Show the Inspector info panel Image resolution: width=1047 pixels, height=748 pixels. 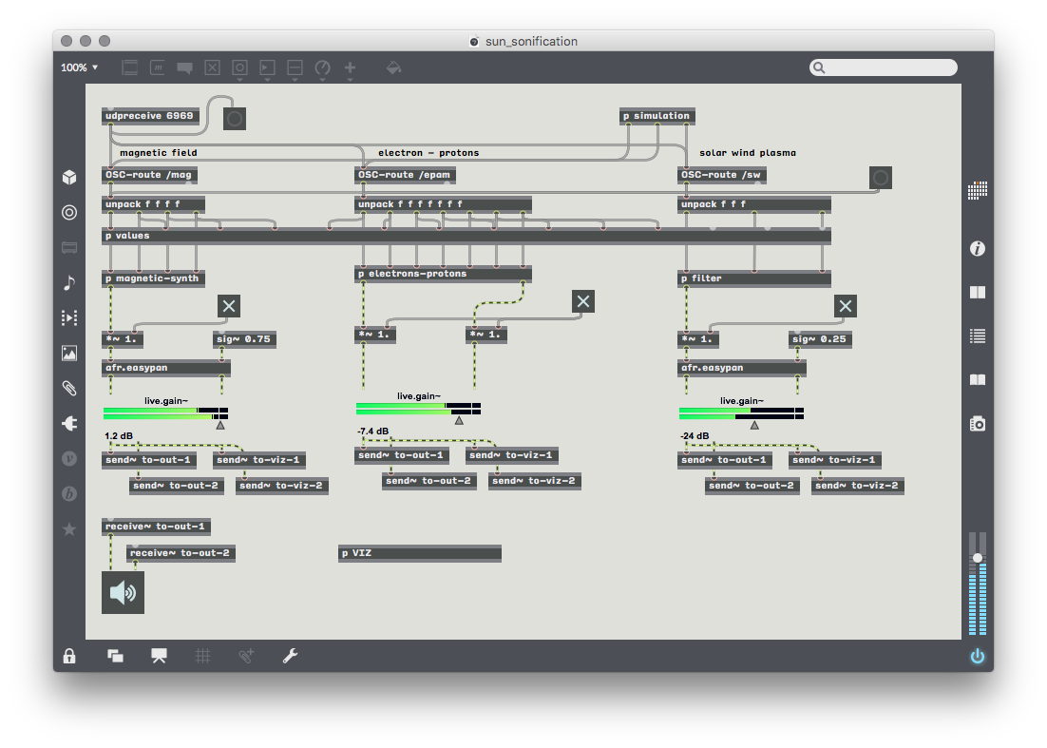[977, 249]
